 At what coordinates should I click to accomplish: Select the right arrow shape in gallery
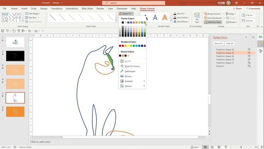(x=16, y=17)
